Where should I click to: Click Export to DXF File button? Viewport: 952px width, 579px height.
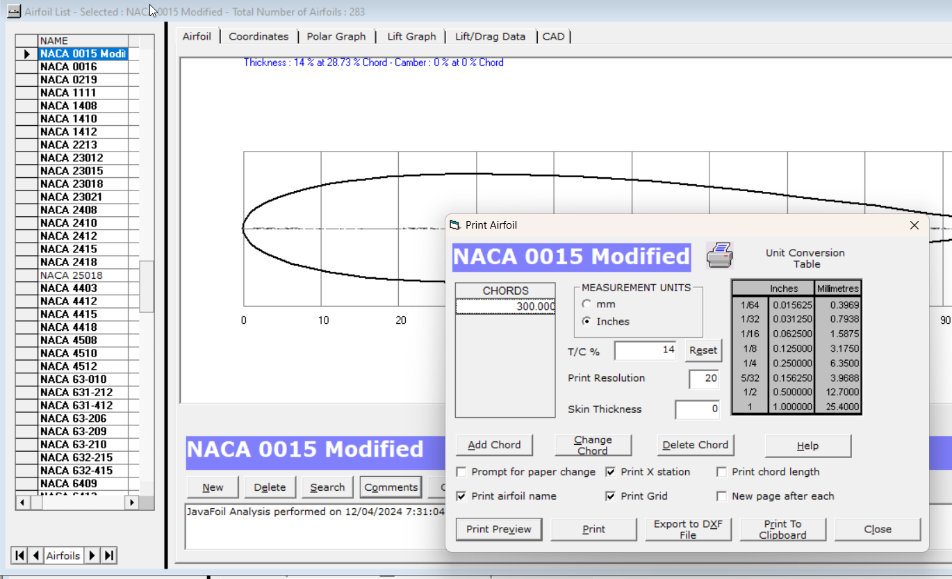coord(688,530)
